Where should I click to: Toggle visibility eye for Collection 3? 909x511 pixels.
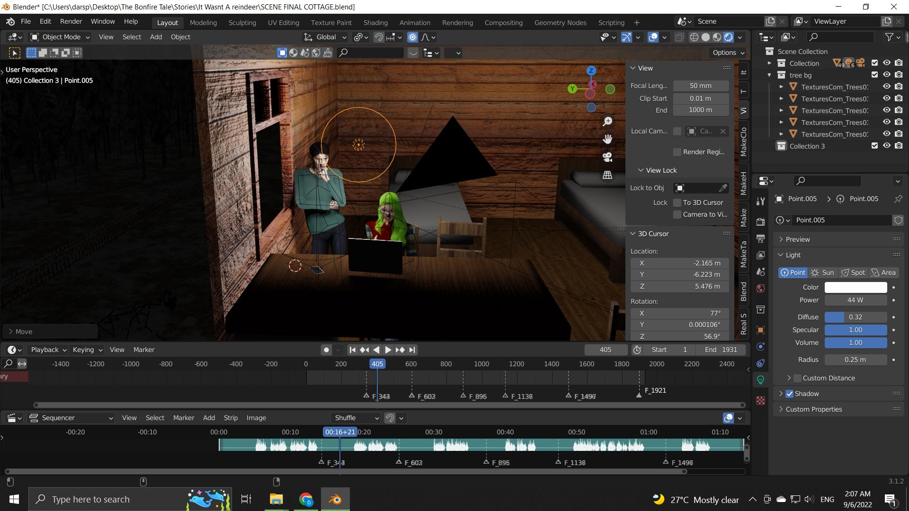[886, 146]
